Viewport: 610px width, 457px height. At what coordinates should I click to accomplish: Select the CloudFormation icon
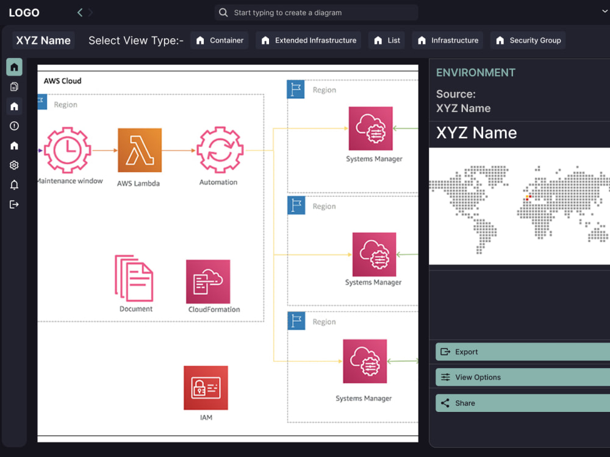tap(208, 282)
